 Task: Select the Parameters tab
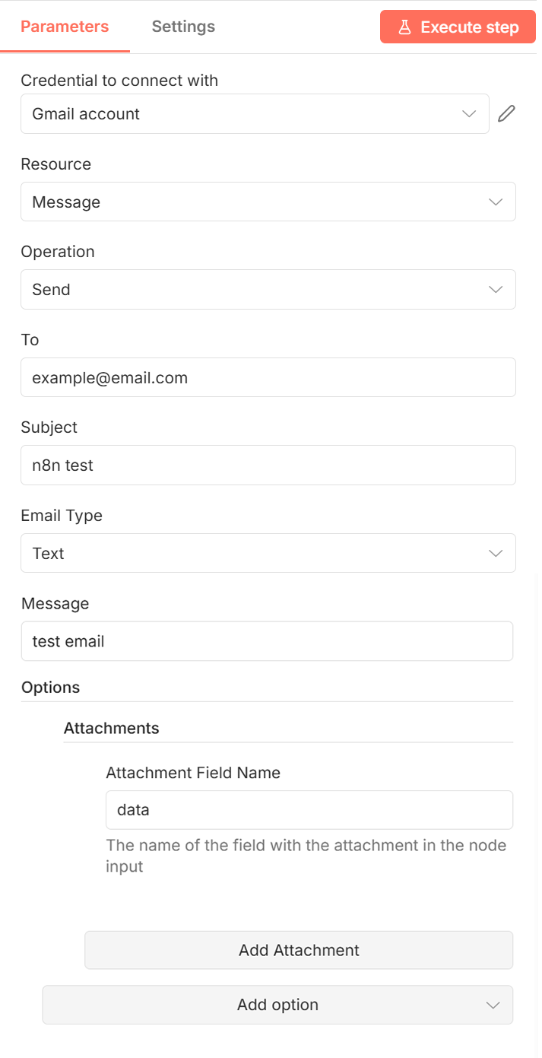coord(65,26)
